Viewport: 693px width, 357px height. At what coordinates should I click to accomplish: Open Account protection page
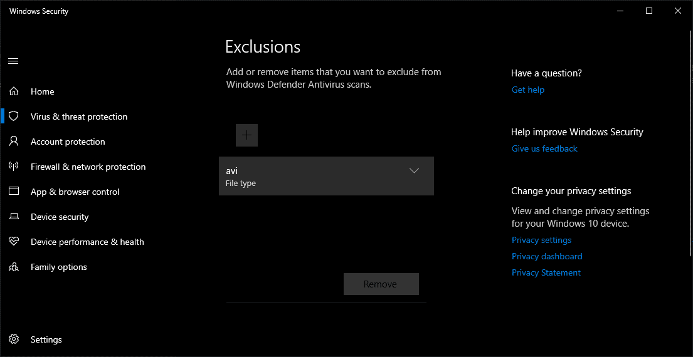point(68,142)
